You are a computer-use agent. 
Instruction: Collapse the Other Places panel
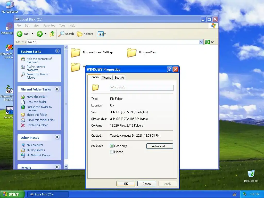[57, 137]
